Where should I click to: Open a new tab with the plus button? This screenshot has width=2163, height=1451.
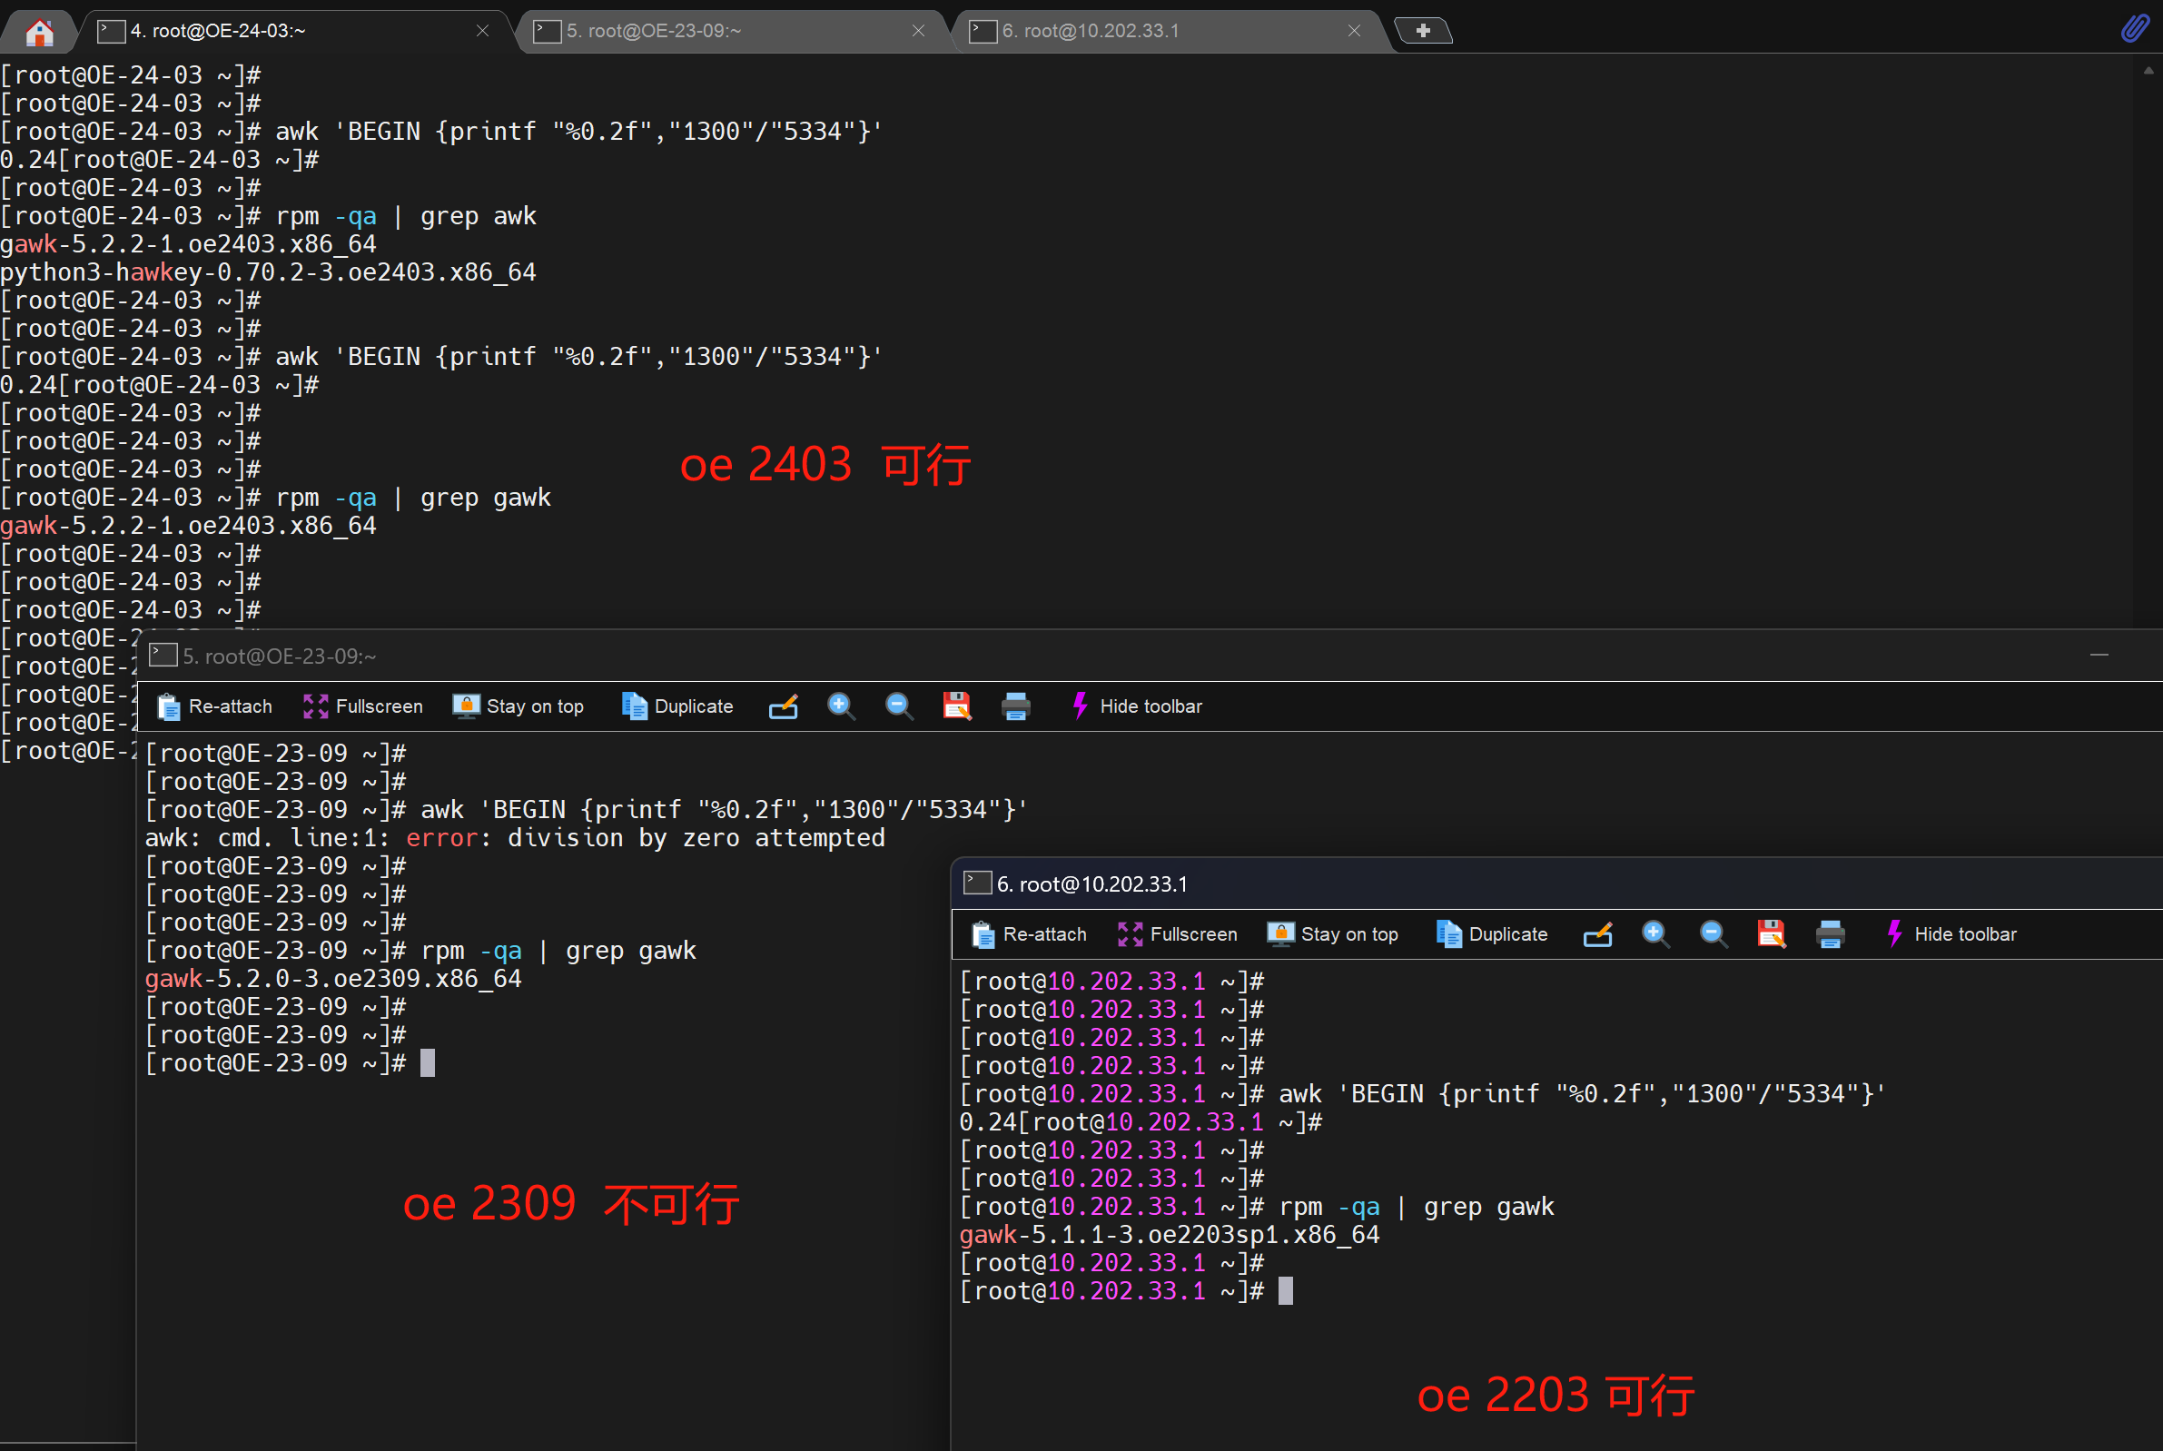coord(1422,31)
